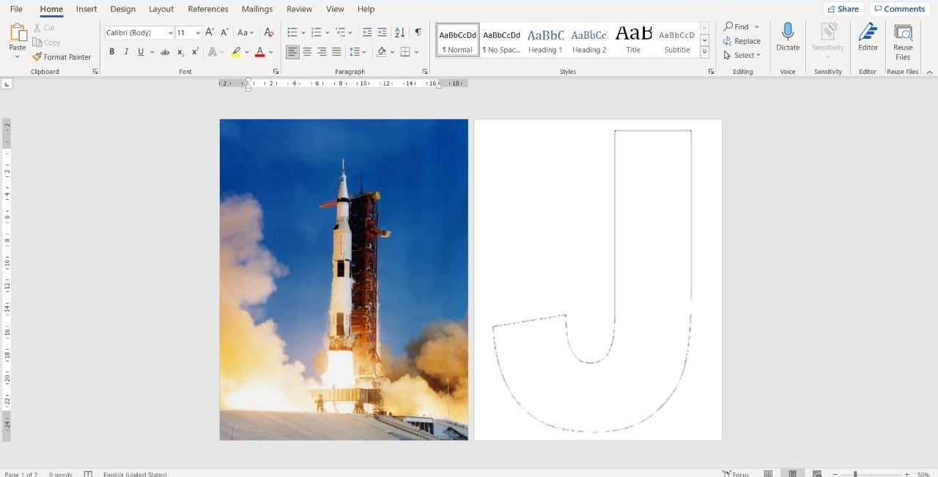Open the Borders dropdown arrow
The image size is (938, 477).
point(416,52)
